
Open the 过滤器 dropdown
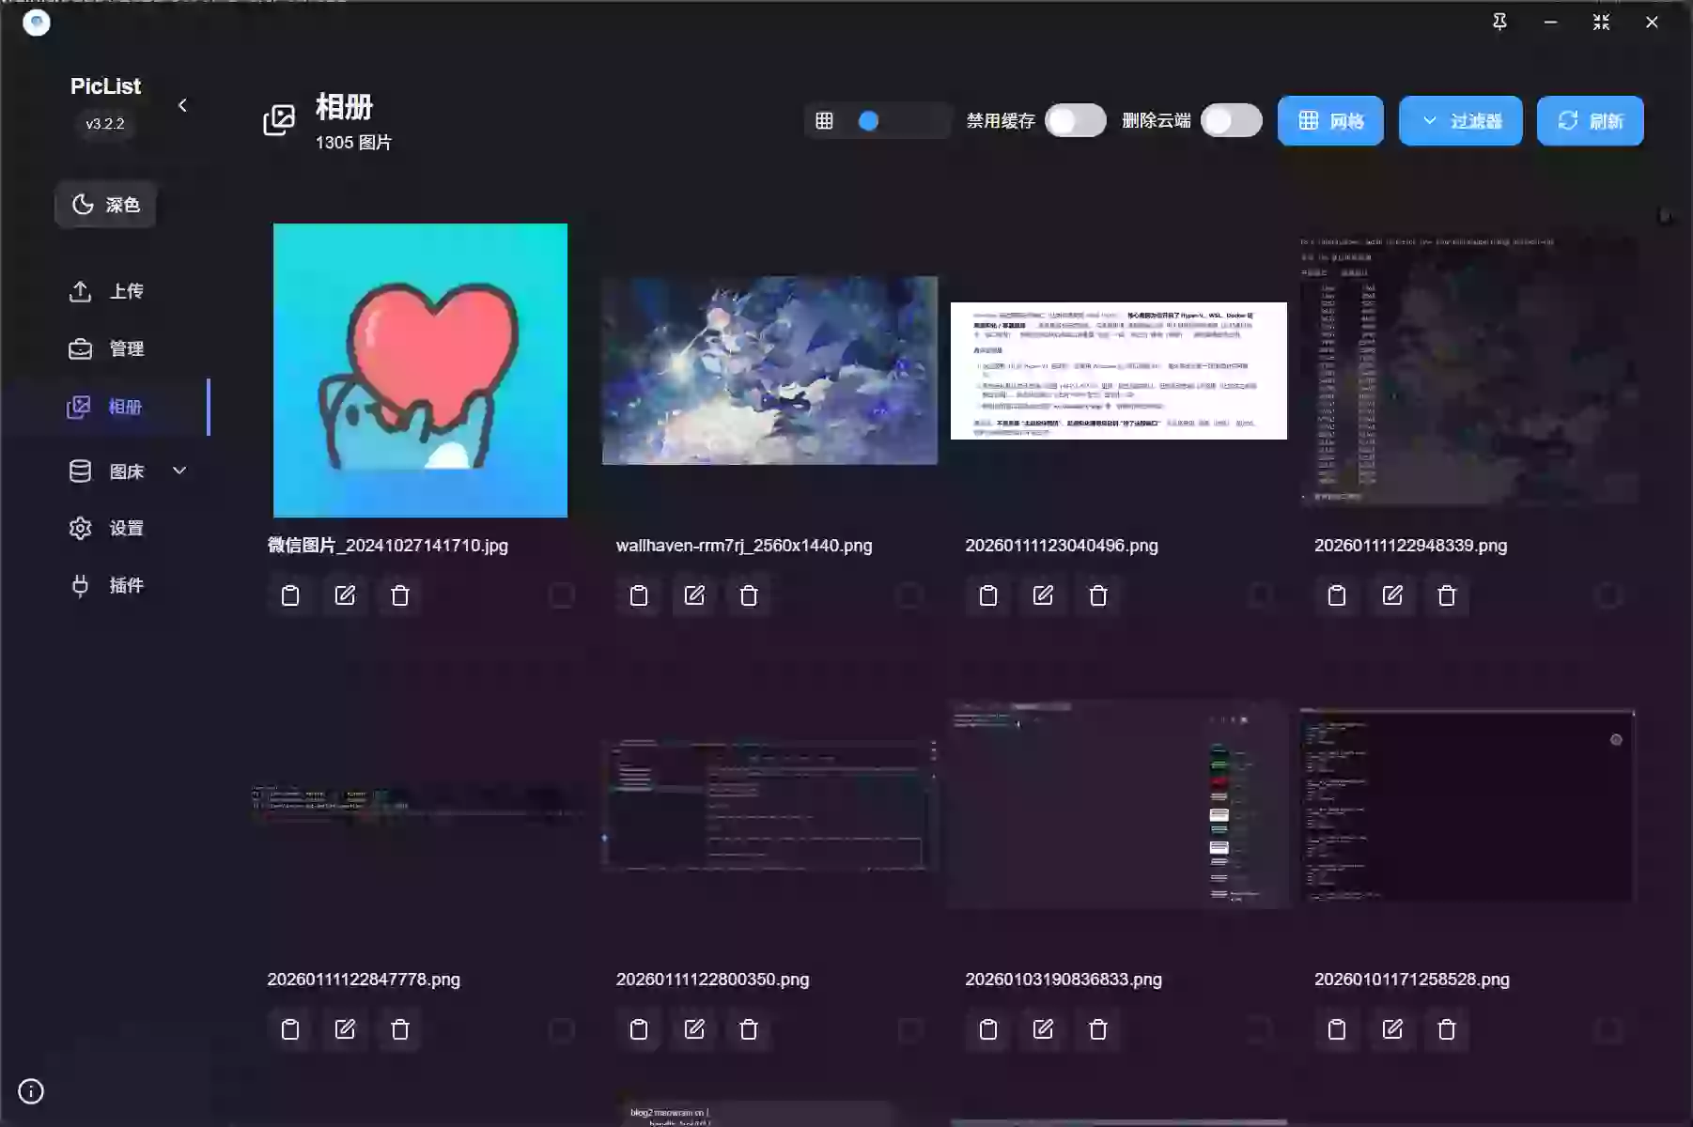point(1460,121)
